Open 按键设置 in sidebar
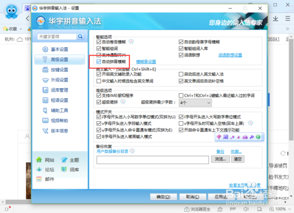Screen dimensions: 294x213 pyautogui.click(x=59, y=69)
